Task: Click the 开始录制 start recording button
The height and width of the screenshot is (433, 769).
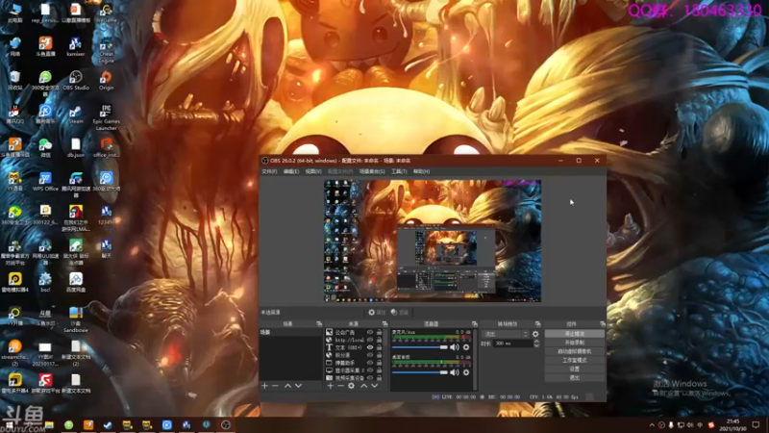Action: click(574, 343)
